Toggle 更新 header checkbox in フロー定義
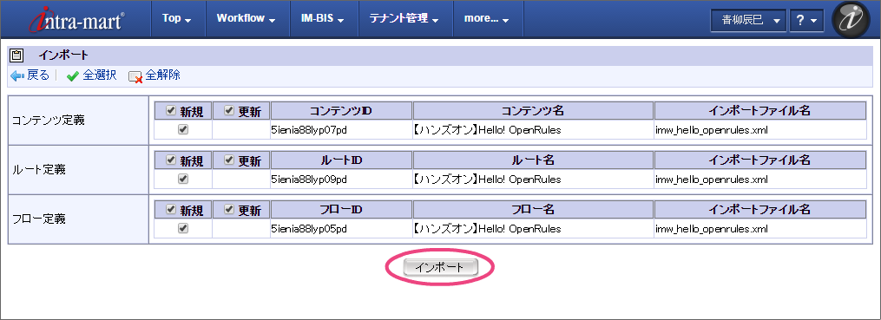This screenshot has height=320, width=881. point(228,209)
